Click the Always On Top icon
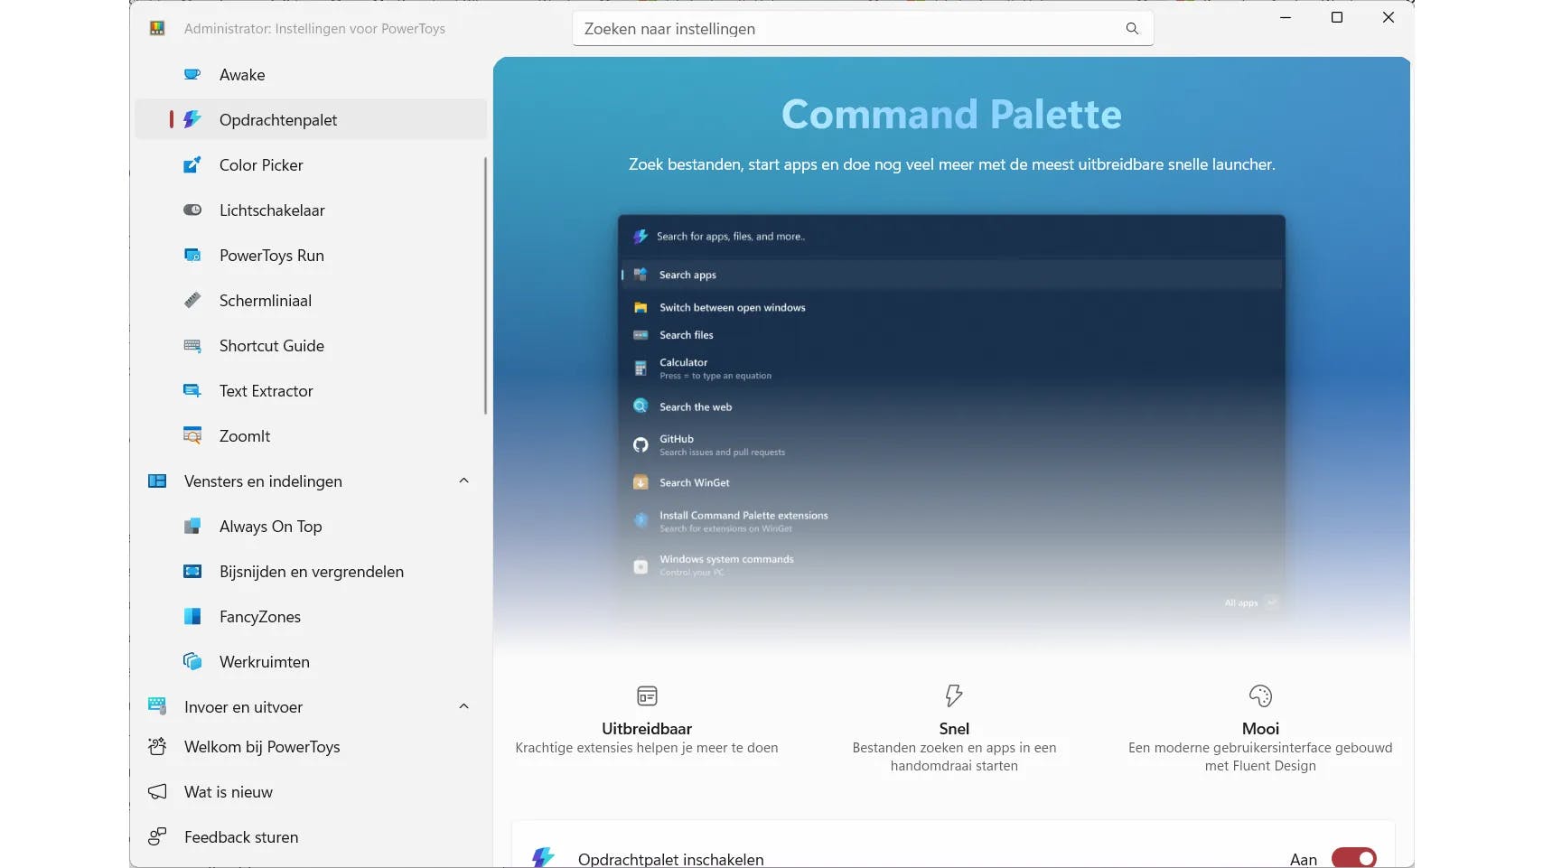The height and width of the screenshot is (868, 1543). [192, 527]
